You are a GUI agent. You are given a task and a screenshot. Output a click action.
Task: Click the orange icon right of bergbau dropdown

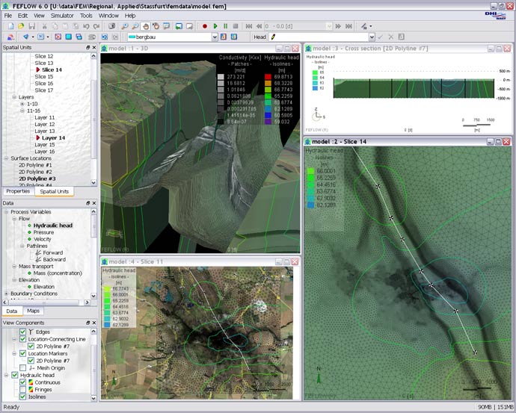224,37
